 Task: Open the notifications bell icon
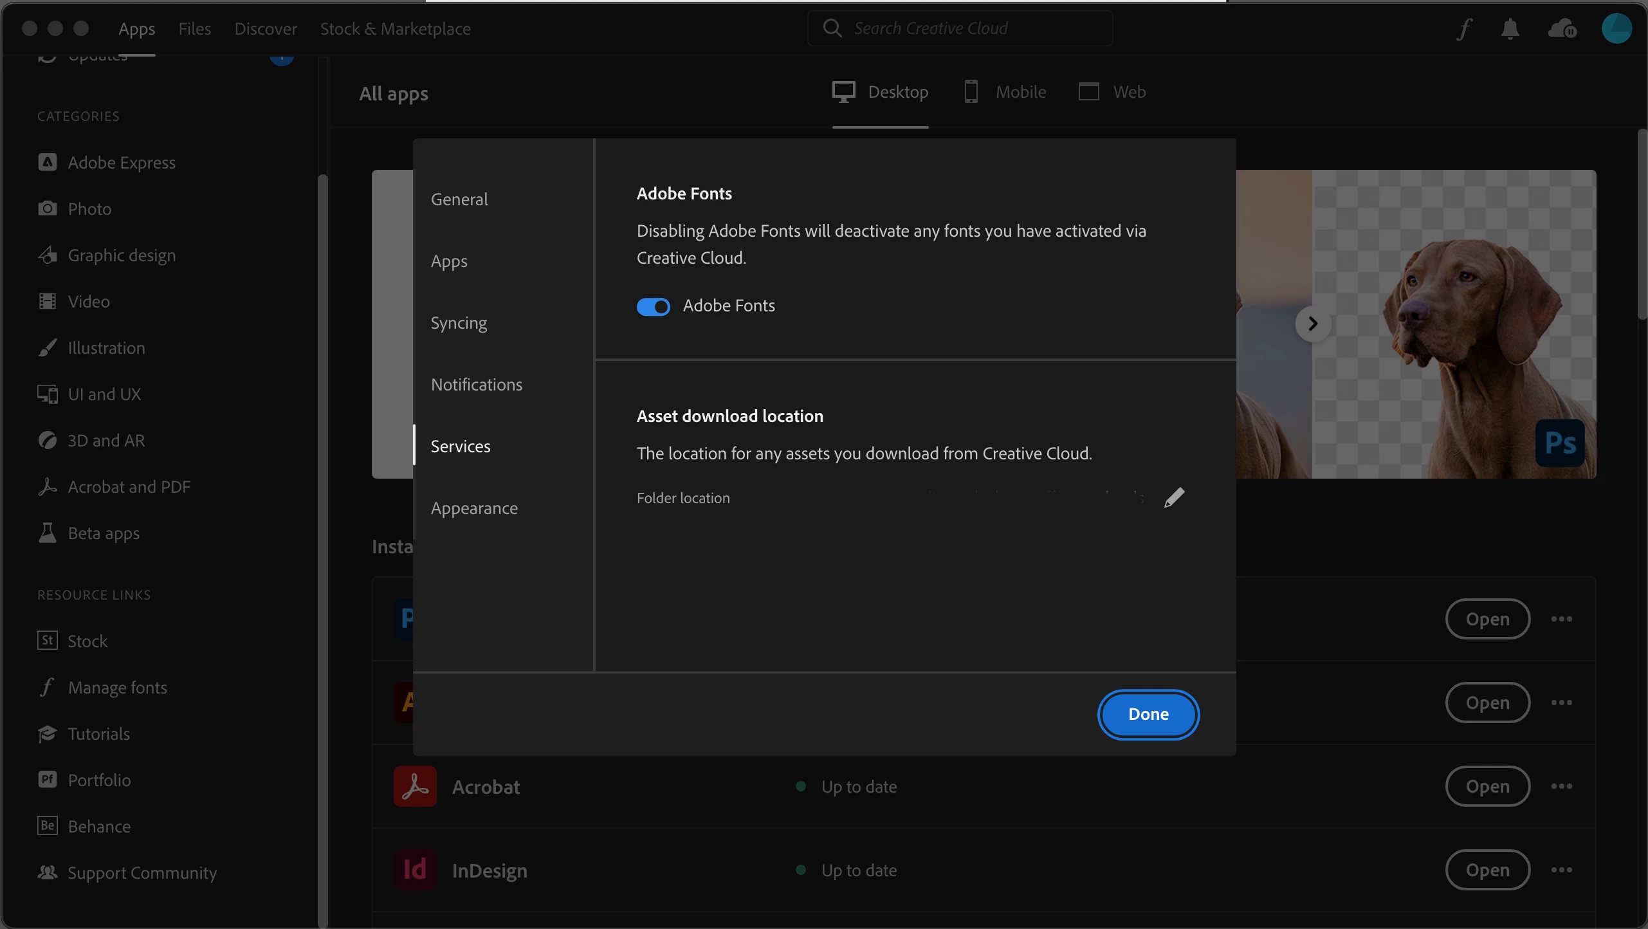[1510, 29]
